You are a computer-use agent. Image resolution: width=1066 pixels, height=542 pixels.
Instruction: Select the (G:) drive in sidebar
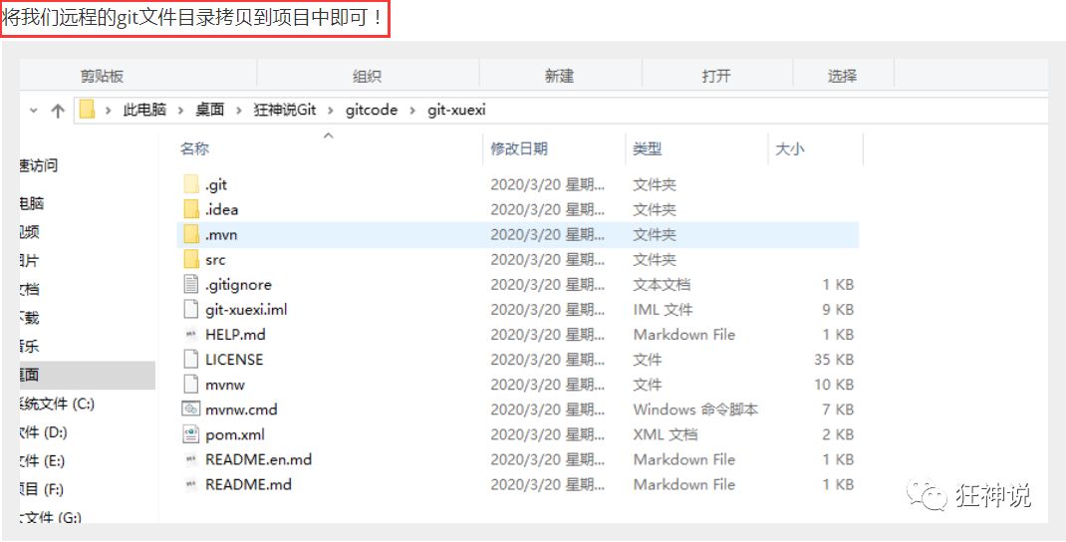coord(51,517)
